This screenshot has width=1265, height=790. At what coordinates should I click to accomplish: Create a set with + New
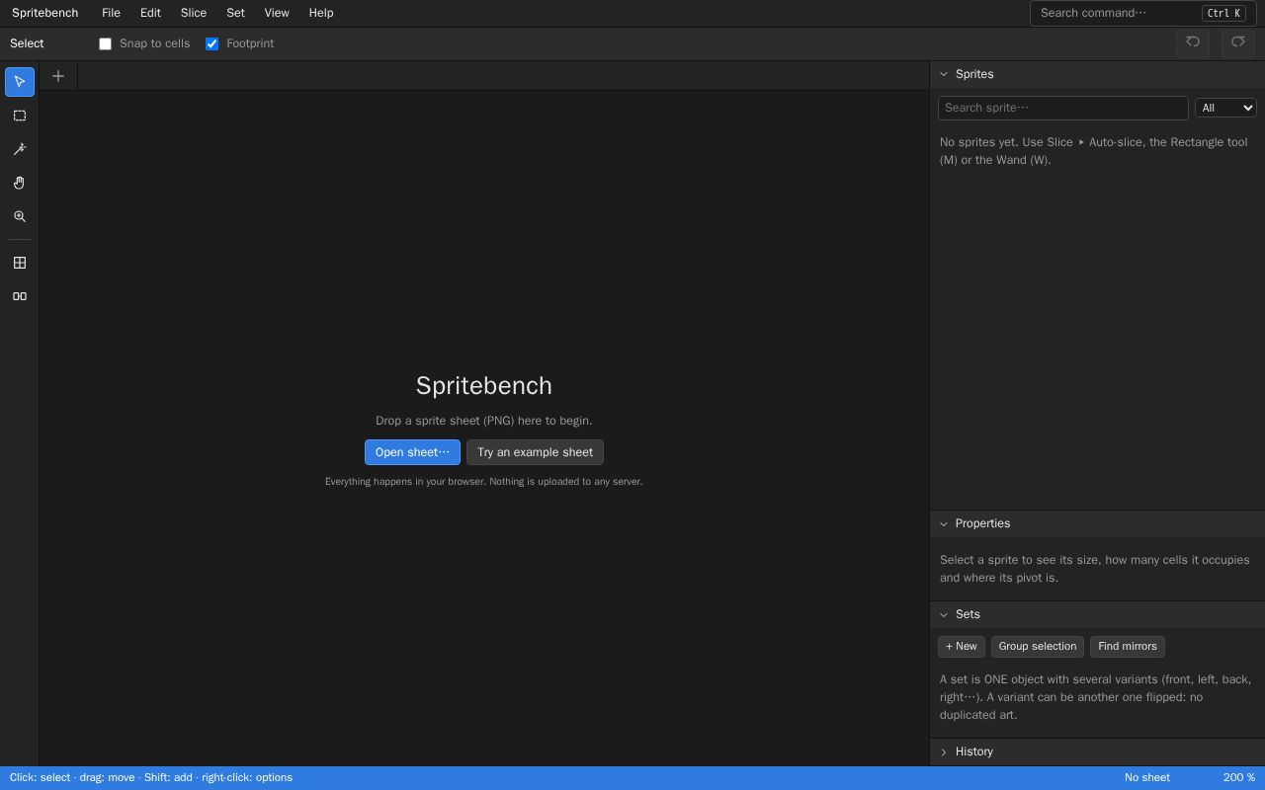click(x=962, y=647)
